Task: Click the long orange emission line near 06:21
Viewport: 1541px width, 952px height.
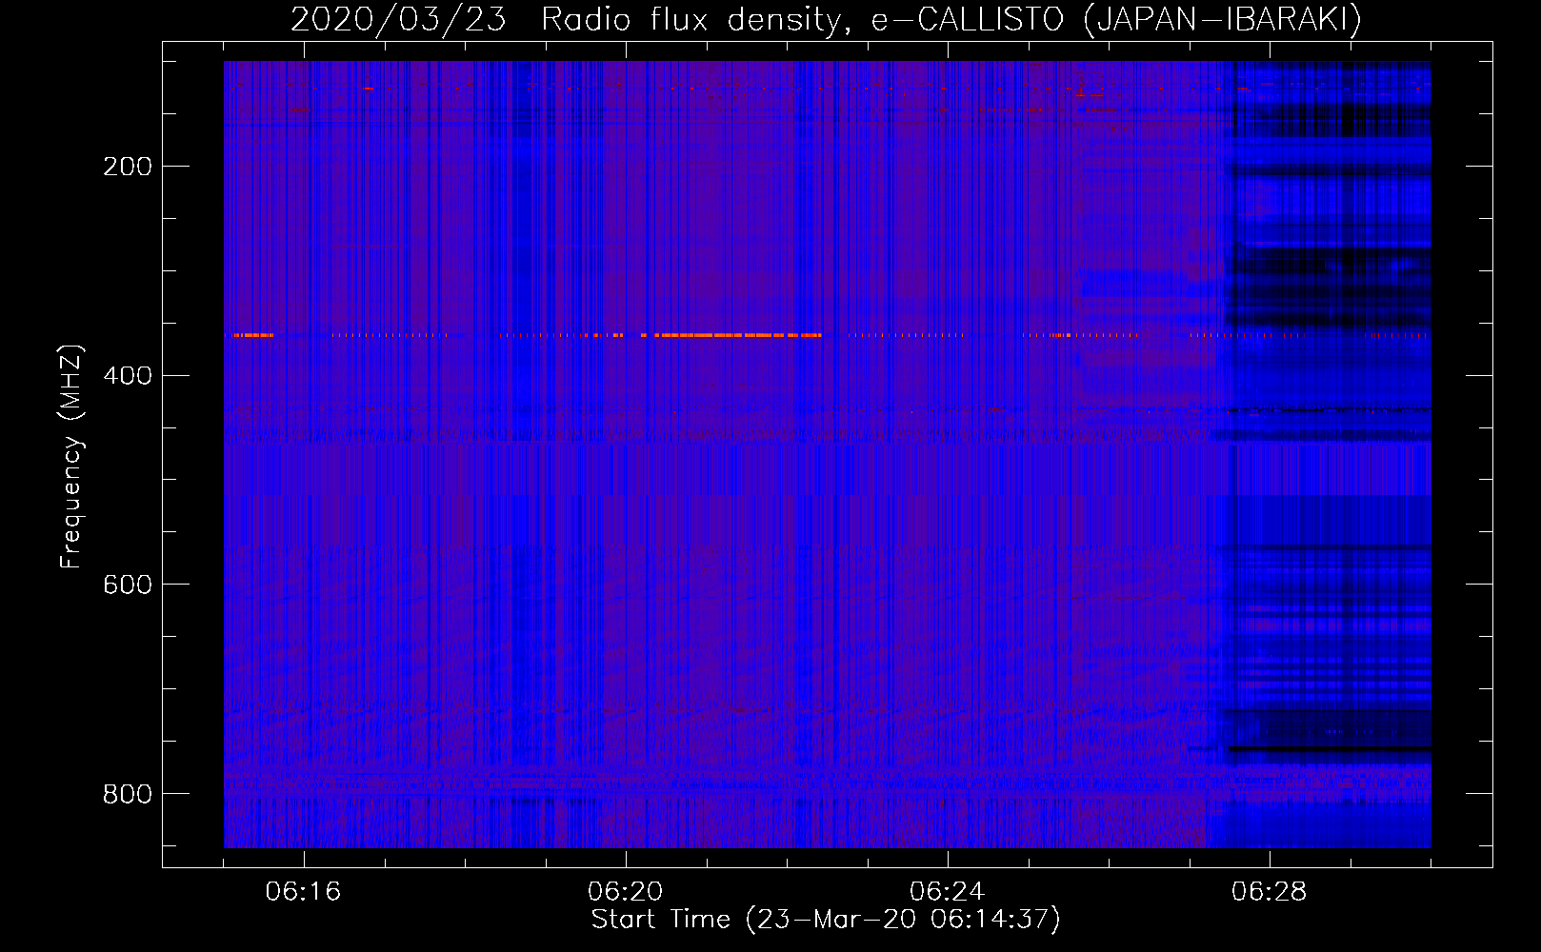Action: pyautogui.click(x=738, y=335)
